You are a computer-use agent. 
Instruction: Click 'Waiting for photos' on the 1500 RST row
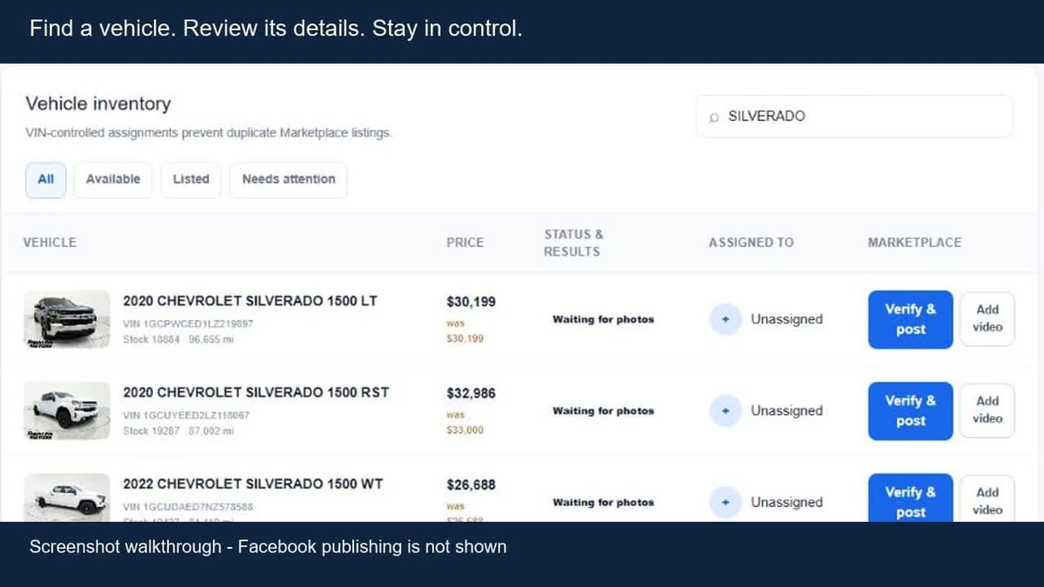(x=603, y=410)
